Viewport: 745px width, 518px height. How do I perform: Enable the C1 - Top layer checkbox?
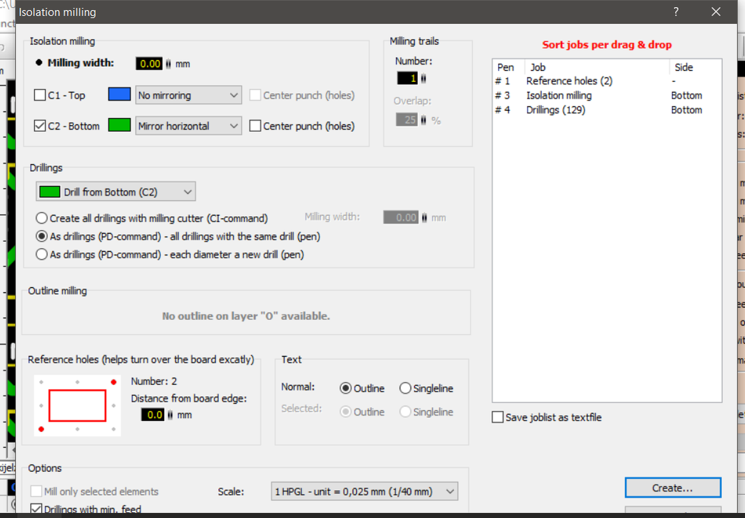point(40,95)
